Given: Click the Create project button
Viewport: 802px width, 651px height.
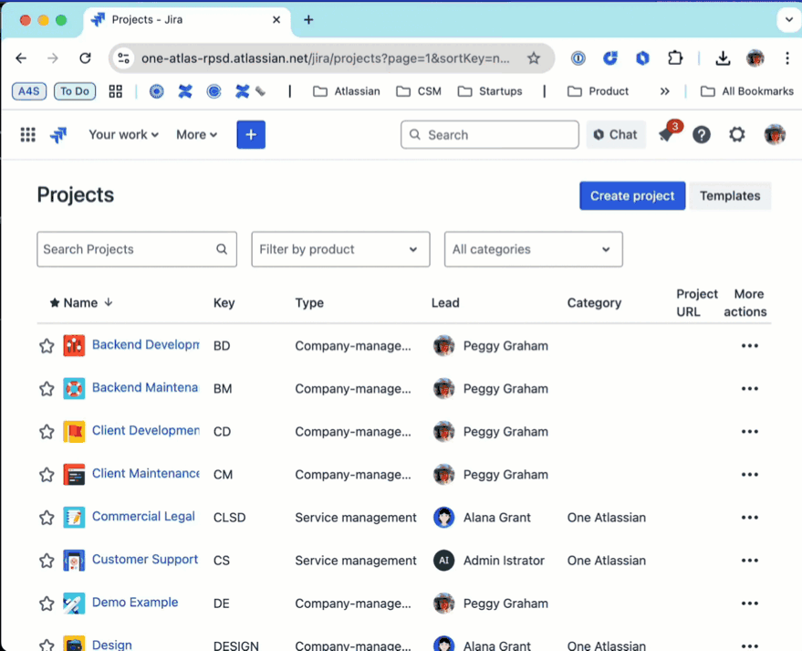Looking at the screenshot, I should [631, 195].
